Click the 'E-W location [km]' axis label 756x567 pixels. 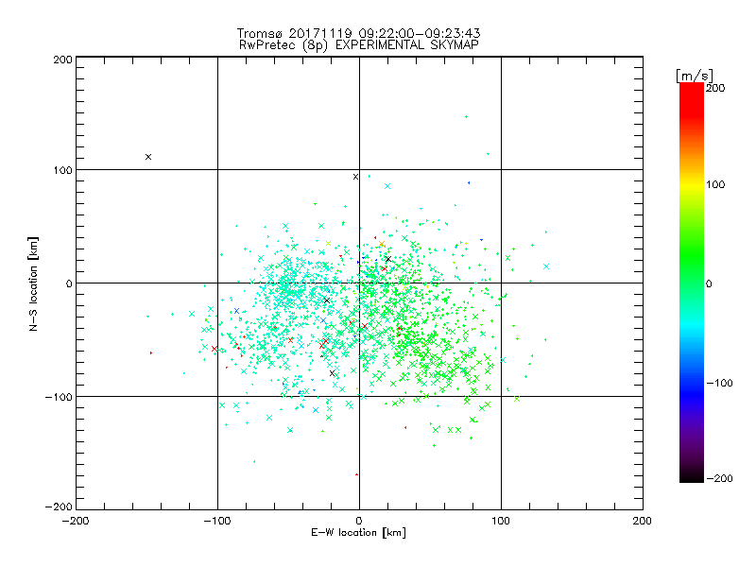pyautogui.click(x=358, y=532)
